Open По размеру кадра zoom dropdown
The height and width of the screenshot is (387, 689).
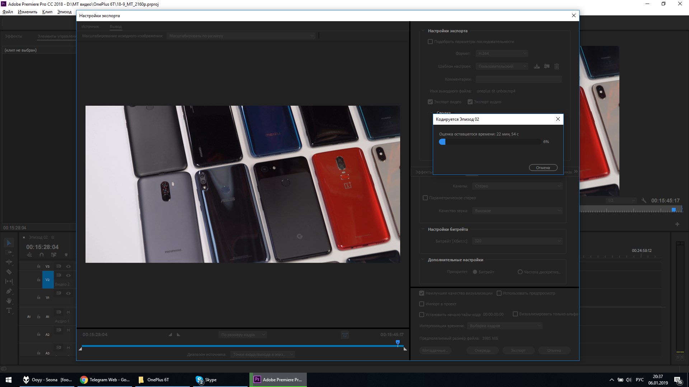(242, 335)
